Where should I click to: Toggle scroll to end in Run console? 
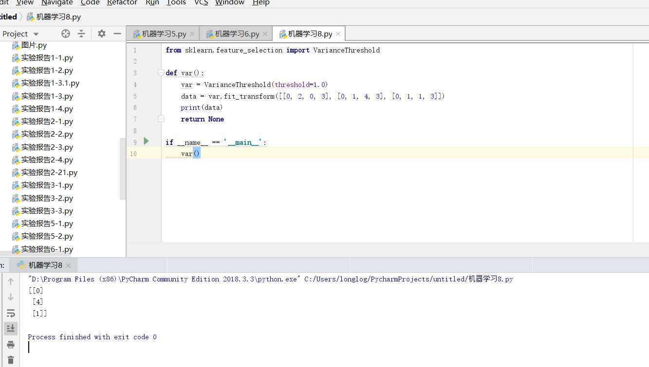point(11,329)
